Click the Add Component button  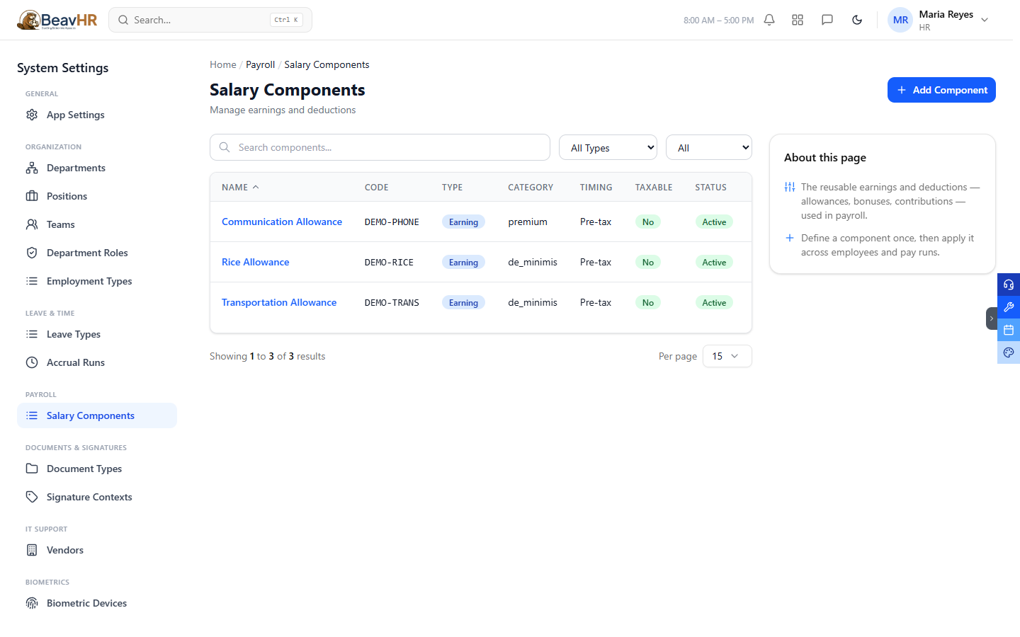click(941, 90)
